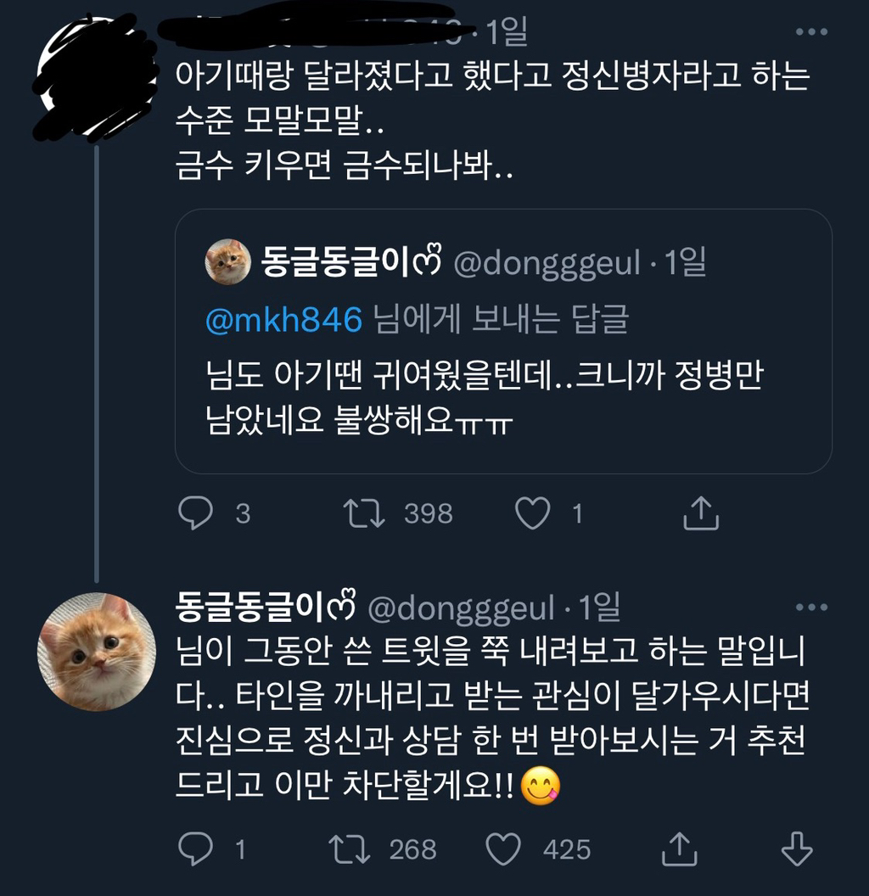
Task: Like the top tweet with 1 like
Action: 534,513
